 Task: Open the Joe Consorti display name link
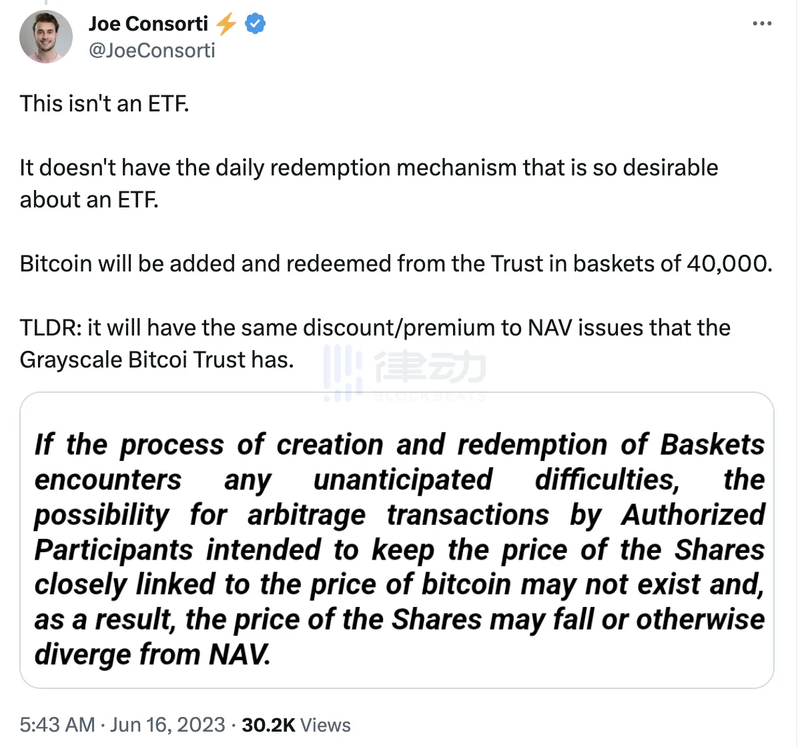click(149, 24)
